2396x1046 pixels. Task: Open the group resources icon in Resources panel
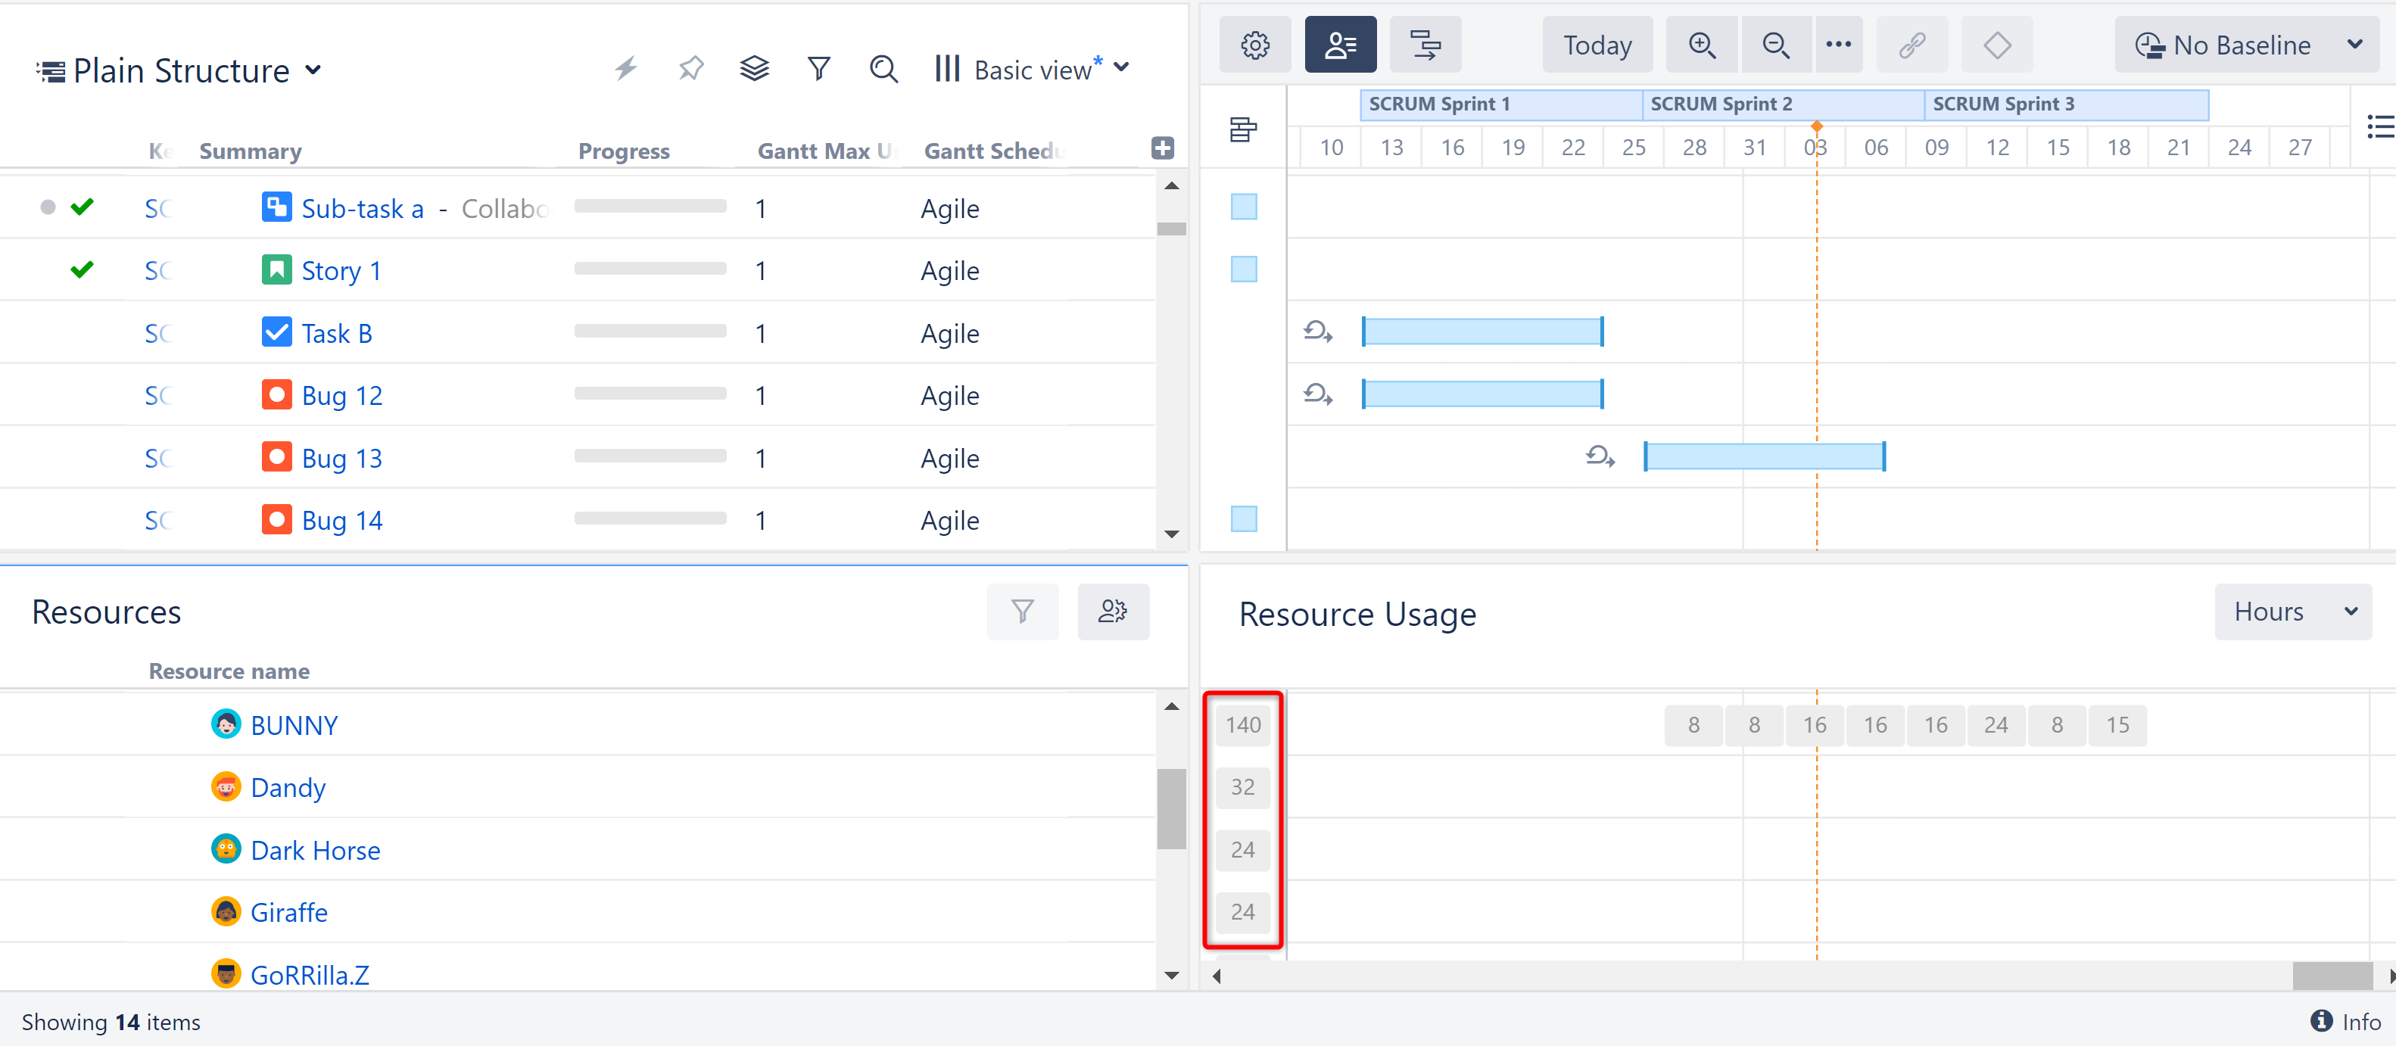point(1114,611)
